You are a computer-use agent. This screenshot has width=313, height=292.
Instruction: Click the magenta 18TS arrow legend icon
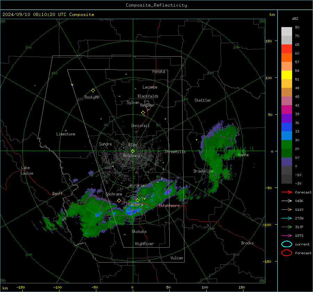(287, 236)
